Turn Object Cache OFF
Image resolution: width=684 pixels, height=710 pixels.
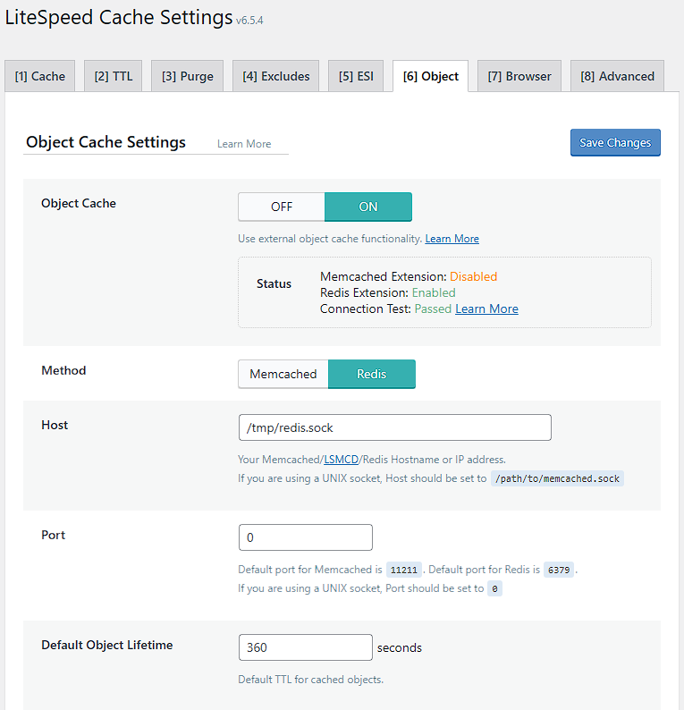pos(282,207)
